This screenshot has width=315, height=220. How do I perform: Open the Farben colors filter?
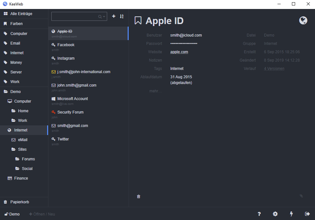(16, 24)
